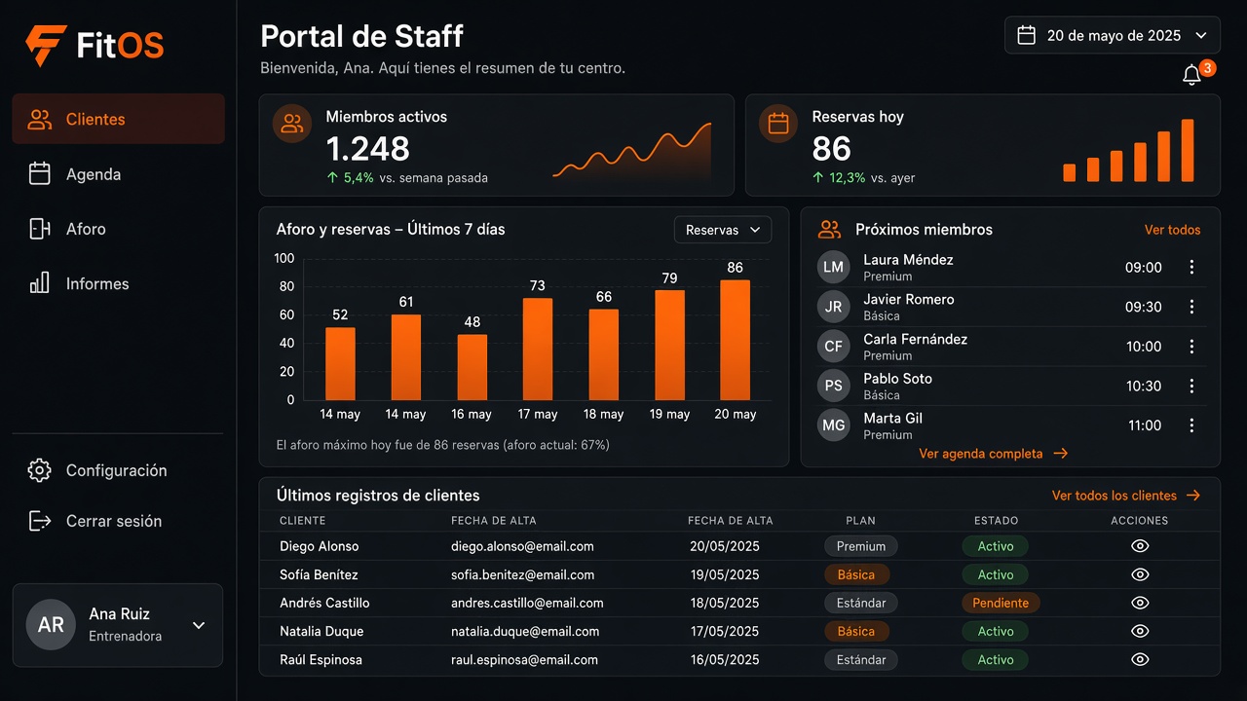The image size is (1247, 701).
Task: Click the name Laura Méndez in the list
Action: (x=908, y=260)
